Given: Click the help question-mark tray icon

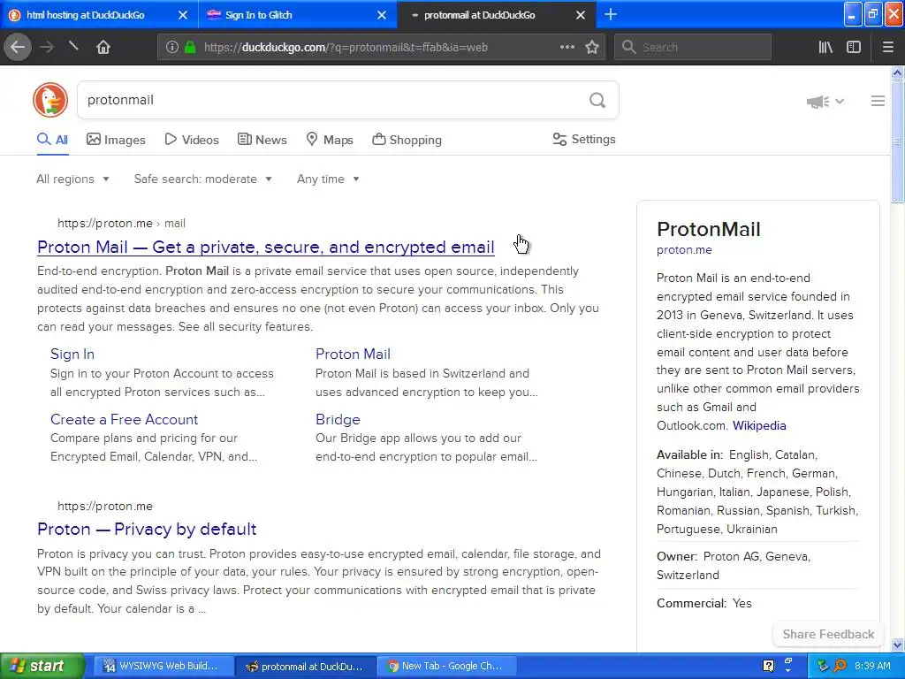Looking at the screenshot, I should 768,666.
